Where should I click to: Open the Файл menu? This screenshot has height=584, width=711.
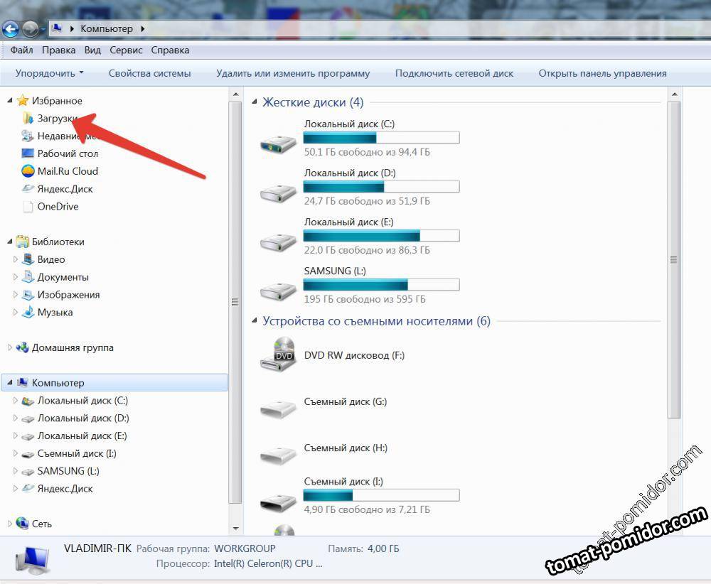coord(21,50)
